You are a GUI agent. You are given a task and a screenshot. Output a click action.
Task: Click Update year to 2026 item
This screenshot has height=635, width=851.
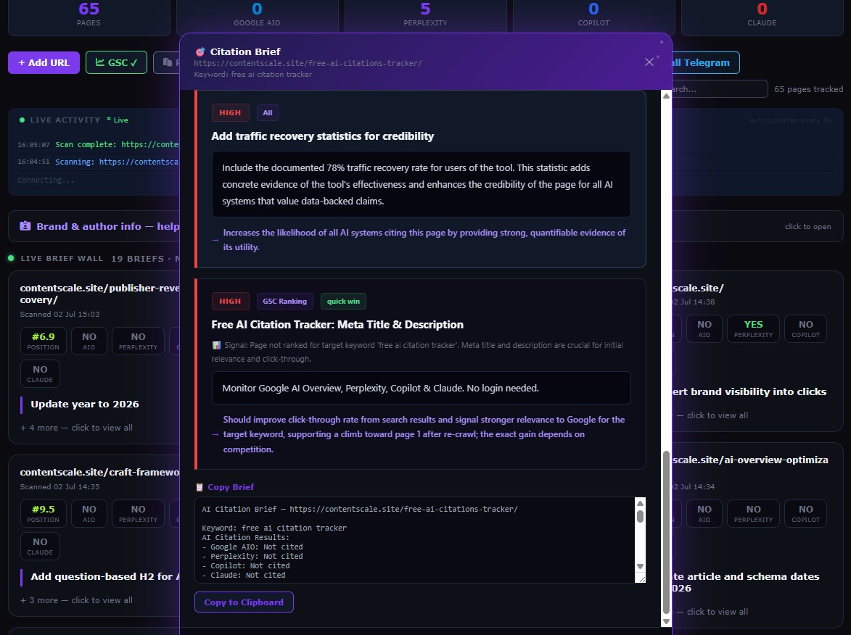pyautogui.click(x=85, y=404)
